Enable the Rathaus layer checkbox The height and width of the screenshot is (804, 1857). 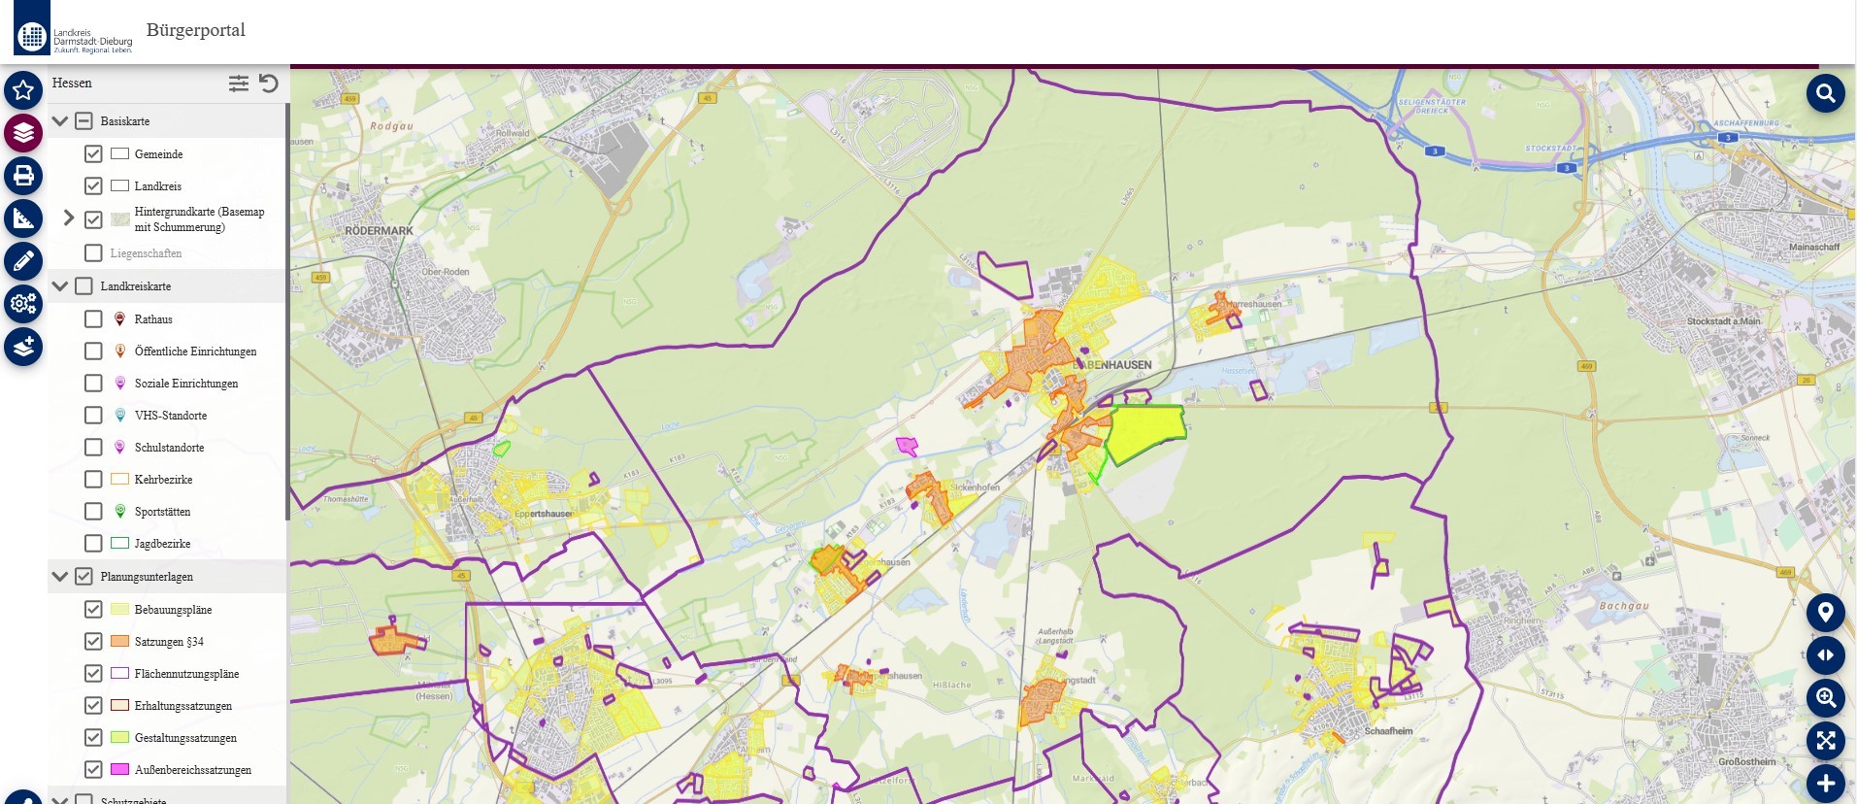click(93, 319)
